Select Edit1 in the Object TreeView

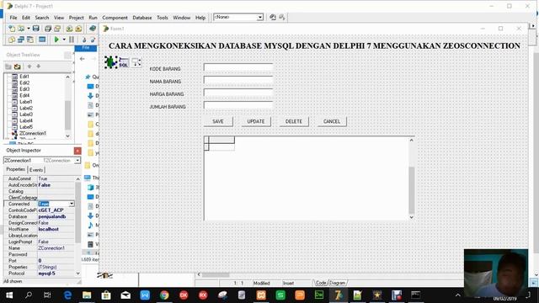coord(24,77)
